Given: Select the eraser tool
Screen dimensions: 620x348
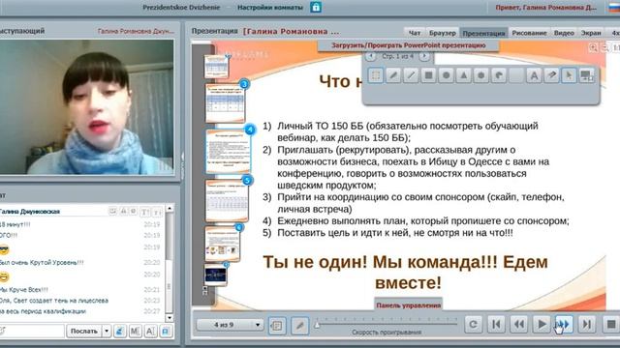Looking at the screenshot, I should [x=551, y=75].
